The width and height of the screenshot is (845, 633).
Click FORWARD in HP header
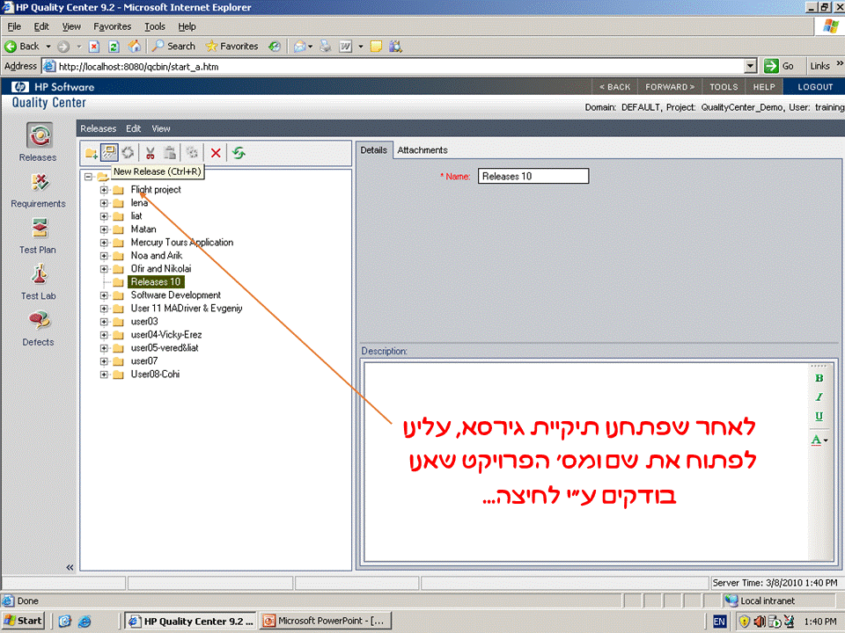(x=670, y=87)
